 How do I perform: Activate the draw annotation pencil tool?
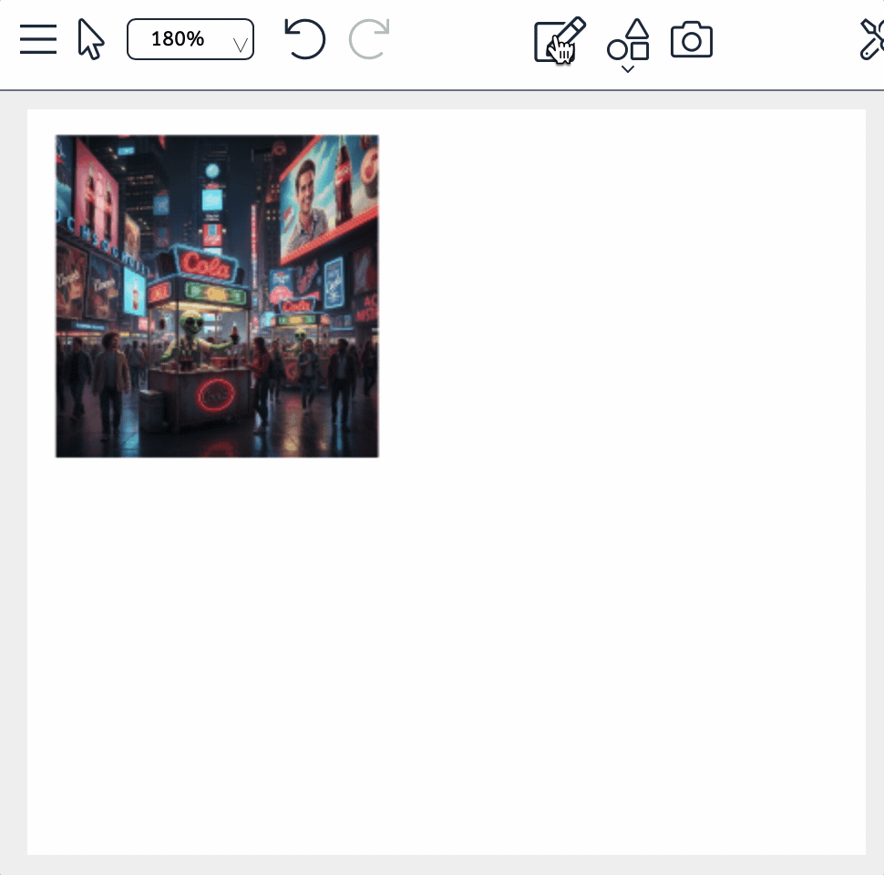[x=560, y=41]
